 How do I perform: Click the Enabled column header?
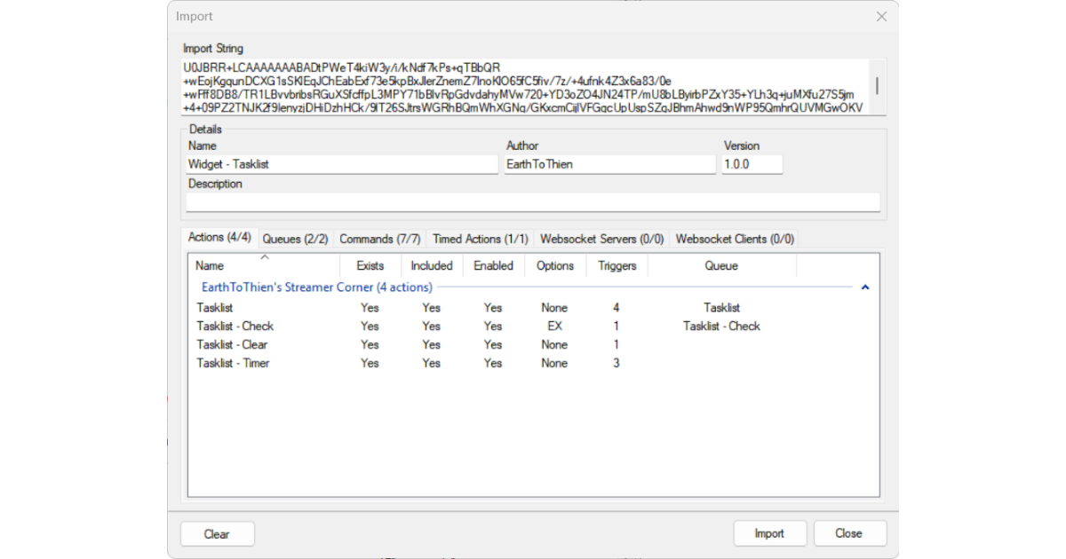click(x=493, y=265)
